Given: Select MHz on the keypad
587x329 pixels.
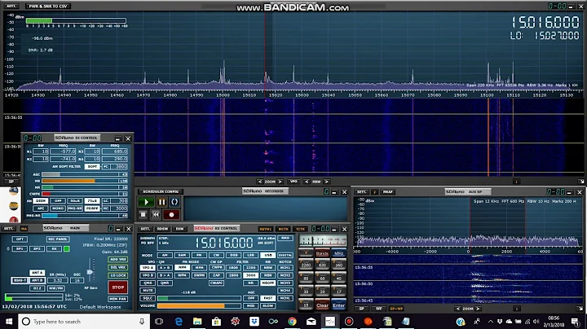Looking at the screenshot, I should point(338,253).
